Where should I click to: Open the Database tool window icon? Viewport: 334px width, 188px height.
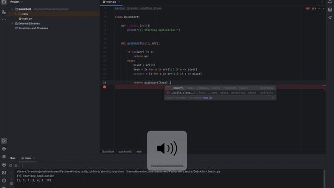330,10
